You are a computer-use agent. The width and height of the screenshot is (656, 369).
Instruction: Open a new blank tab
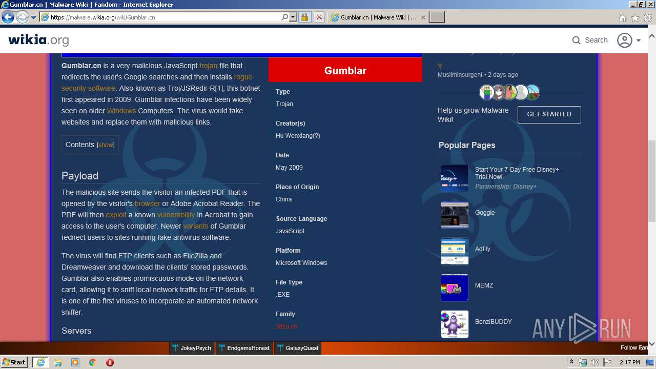437,17
